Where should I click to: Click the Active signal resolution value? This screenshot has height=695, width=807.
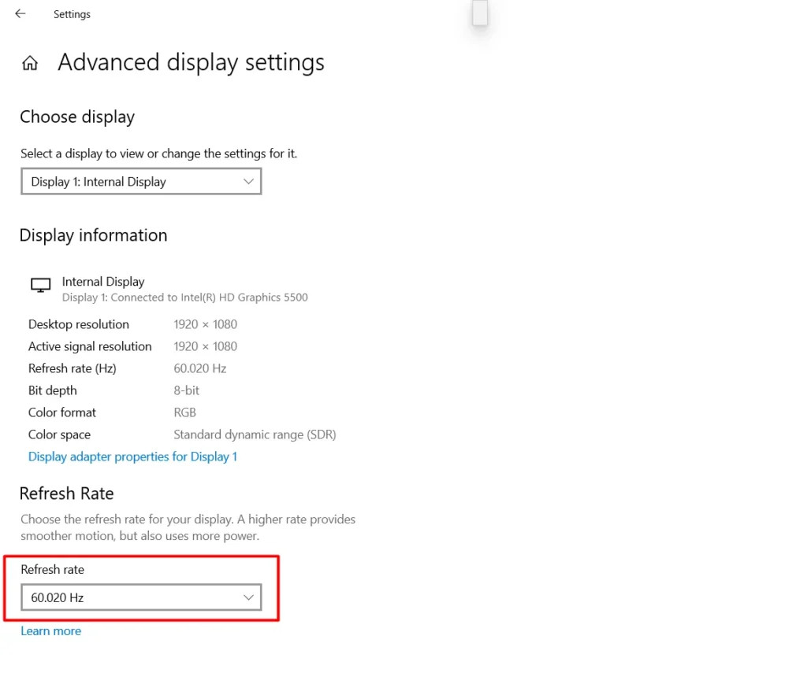(x=205, y=346)
